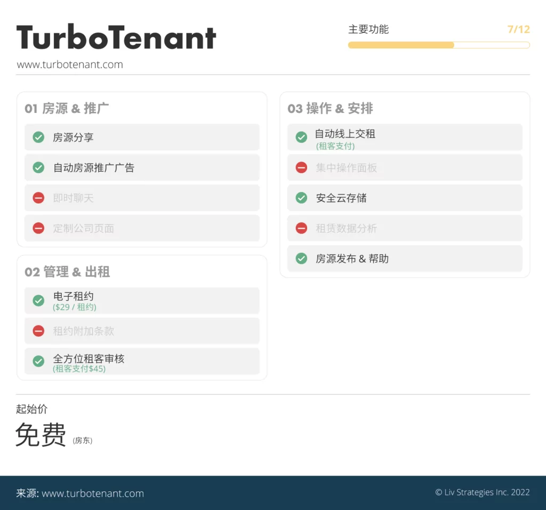The width and height of the screenshot is (546, 510).
Task: Click the red minus icon beside 即时聊天
Action: pyautogui.click(x=38, y=198)
